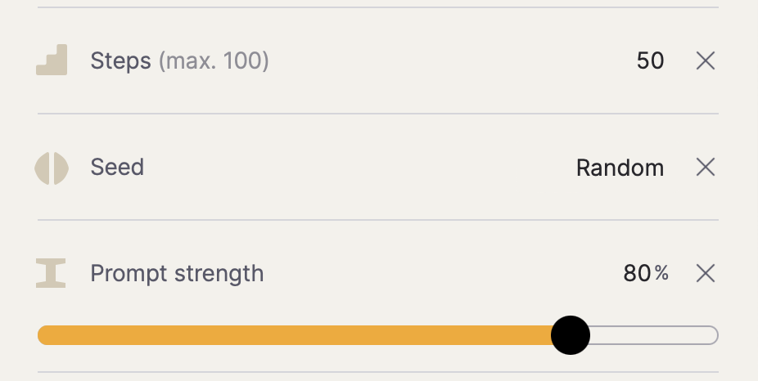Click the Seed split-circle icon
This screenshot has width=758, height=381.
coord(52,168)
